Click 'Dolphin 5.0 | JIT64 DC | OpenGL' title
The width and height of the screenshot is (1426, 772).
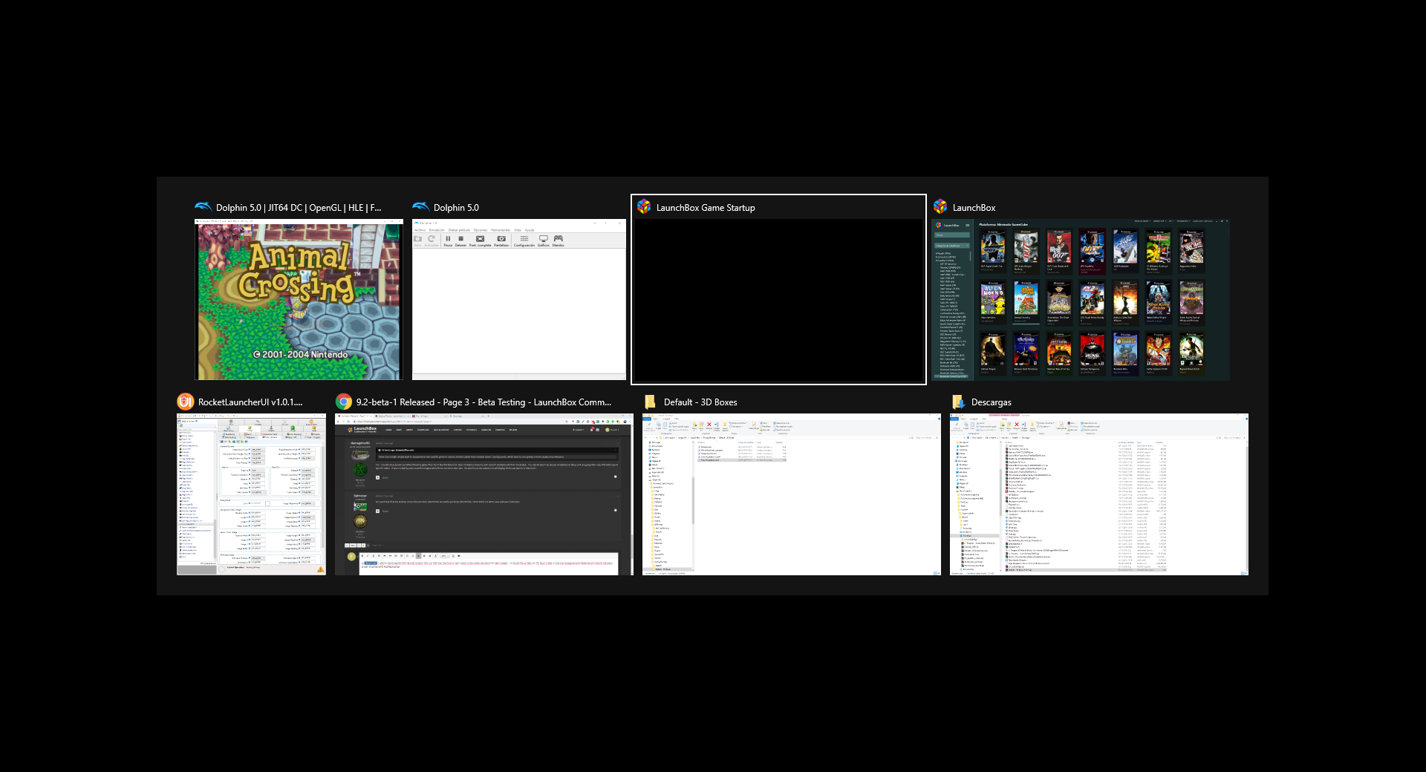(299, 208)
